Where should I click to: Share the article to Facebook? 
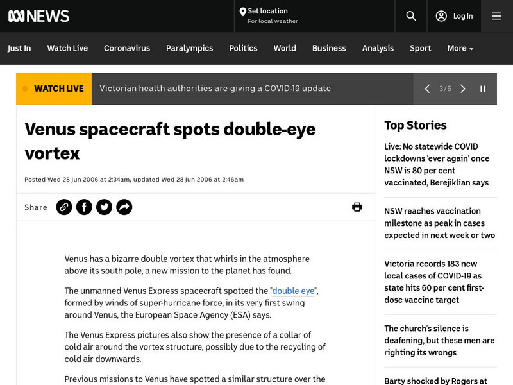tap(84, 207)
